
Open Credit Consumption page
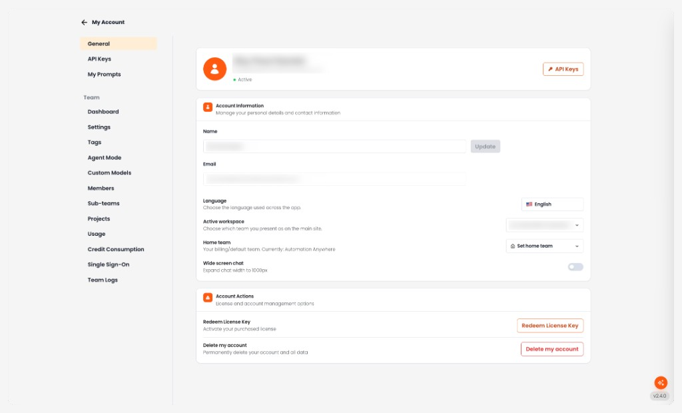tap(116, 249)
